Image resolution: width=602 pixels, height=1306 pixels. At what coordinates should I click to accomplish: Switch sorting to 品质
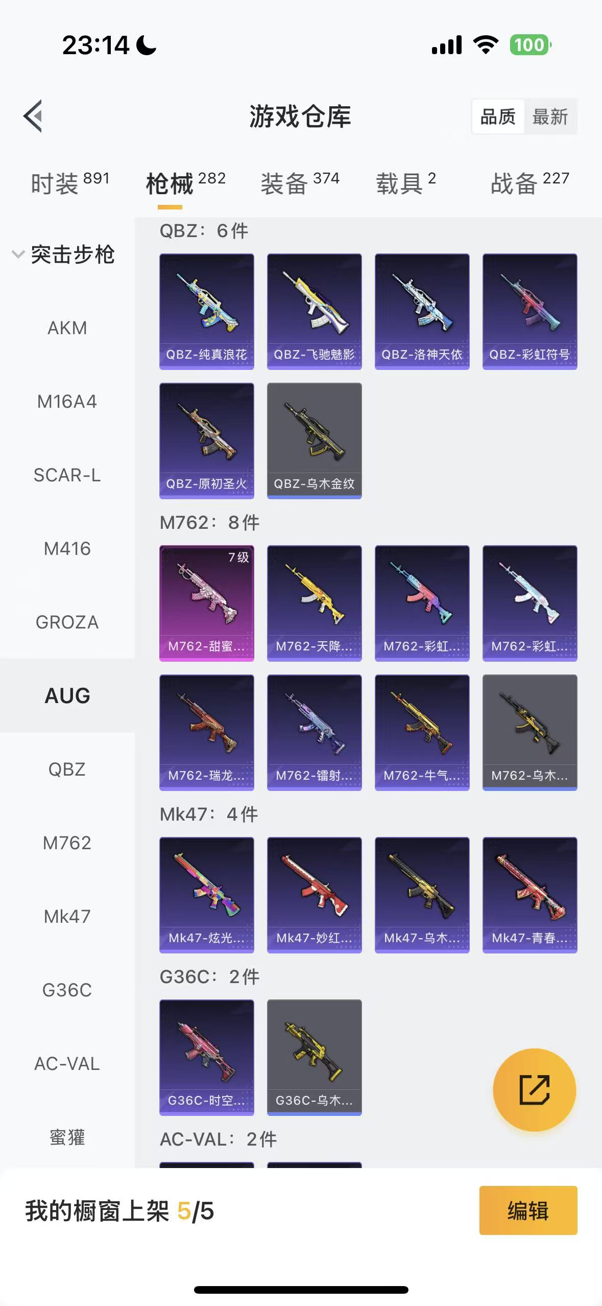click(498, 116)
